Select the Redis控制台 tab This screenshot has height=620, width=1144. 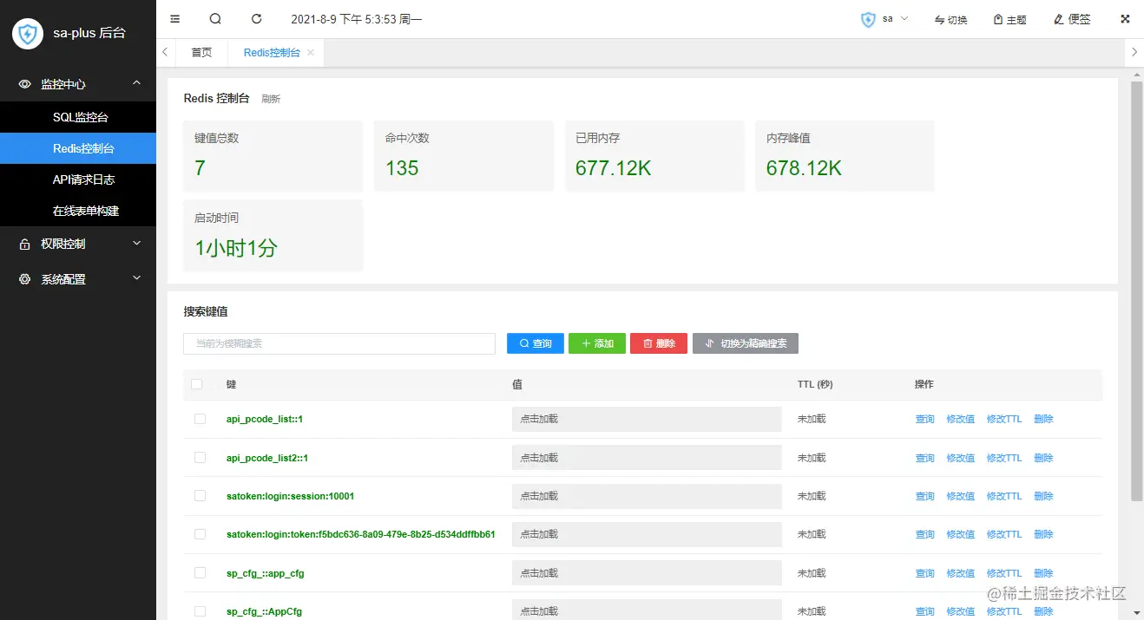click(x=271, y=53)
